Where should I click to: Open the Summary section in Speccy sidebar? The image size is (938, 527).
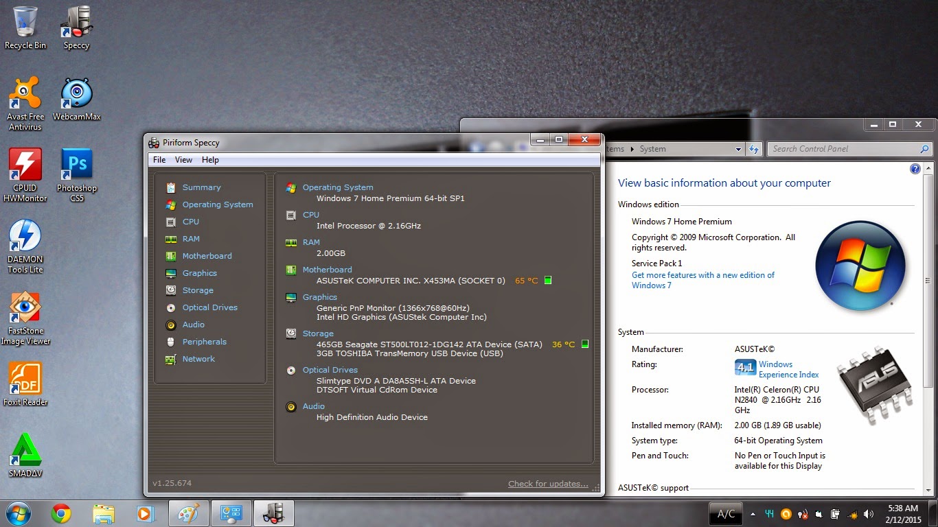coord(201,187)
